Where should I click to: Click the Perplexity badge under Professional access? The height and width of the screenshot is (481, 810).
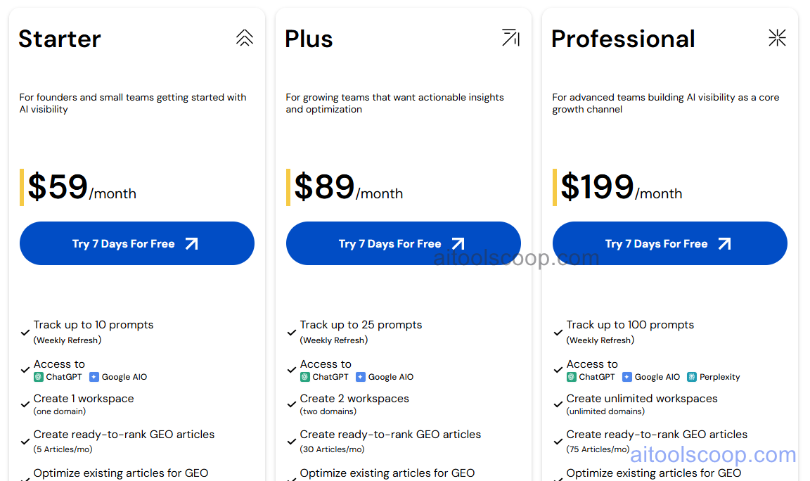tap(714, 376)
